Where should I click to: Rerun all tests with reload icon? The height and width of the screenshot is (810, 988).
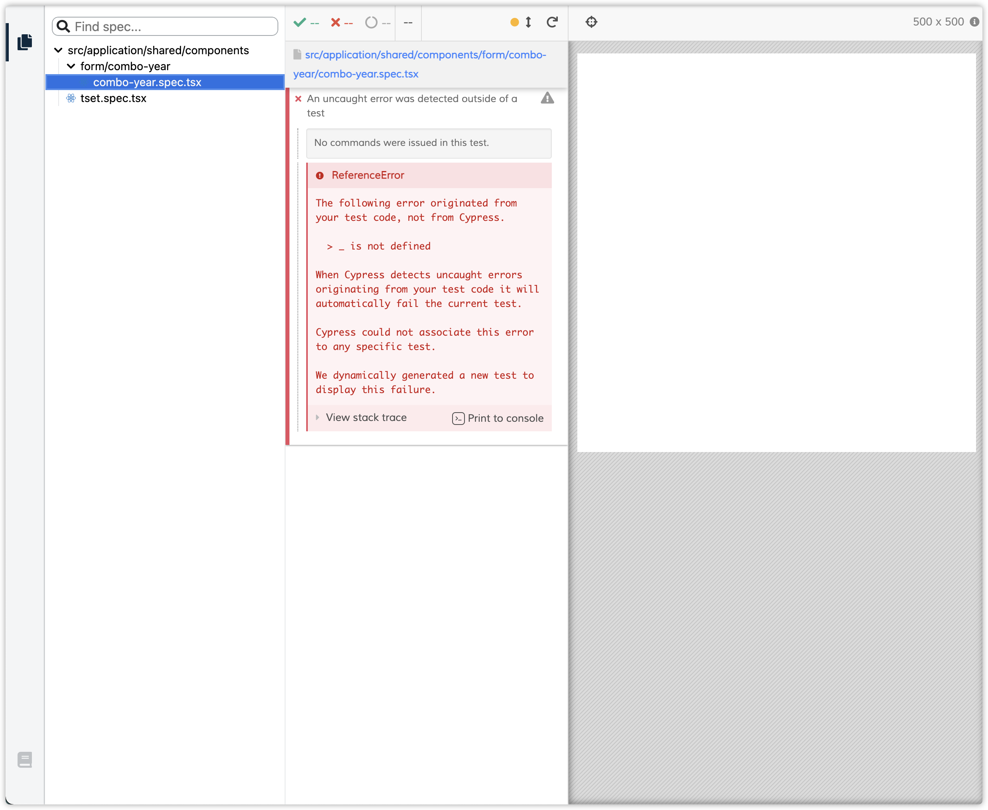click(552, 22)
